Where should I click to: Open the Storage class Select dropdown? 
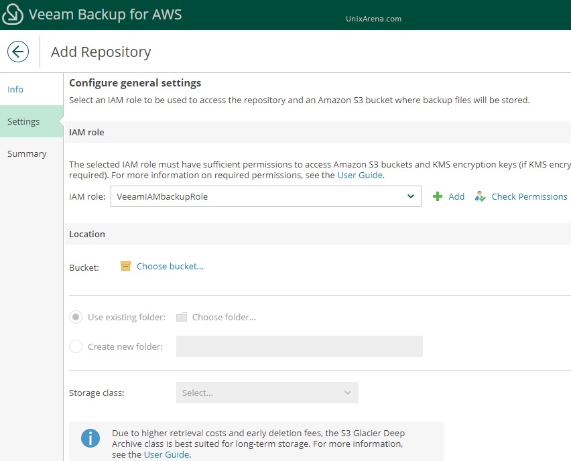(x=267, y=393)
